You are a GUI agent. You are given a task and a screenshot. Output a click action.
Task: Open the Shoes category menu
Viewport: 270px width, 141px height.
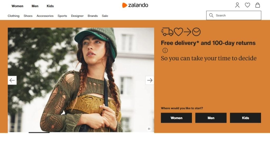pos(28,16)
